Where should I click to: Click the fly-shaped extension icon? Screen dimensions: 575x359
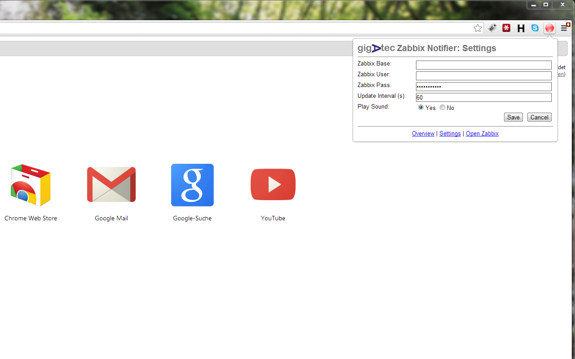(x=492, y=28)
